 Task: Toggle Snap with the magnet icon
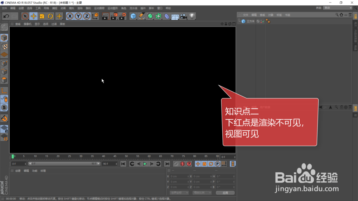4,118
